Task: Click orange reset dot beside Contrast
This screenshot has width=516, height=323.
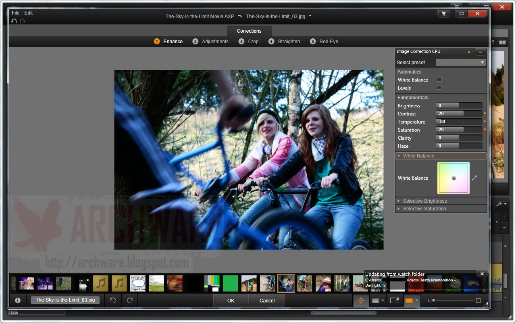Action: tap(485, 113)
